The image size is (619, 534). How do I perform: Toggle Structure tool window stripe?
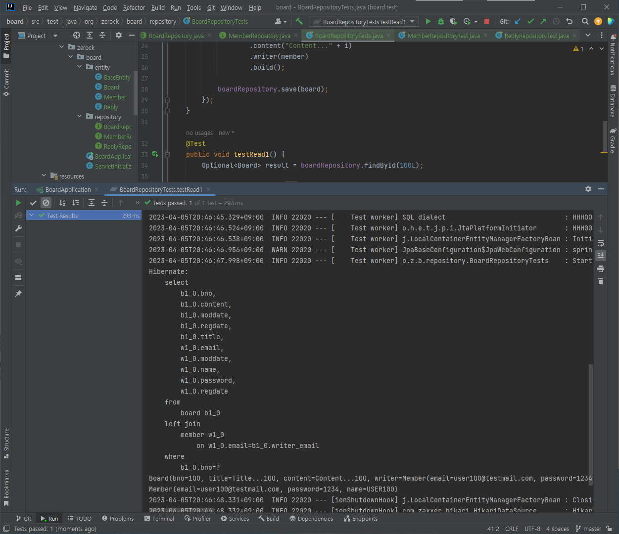pyautogui.click(x=6, y=444)
